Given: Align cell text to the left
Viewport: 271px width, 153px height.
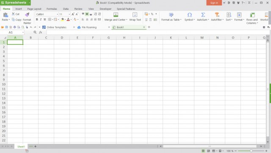Looking at the screenshot, I should coord(83,19).
